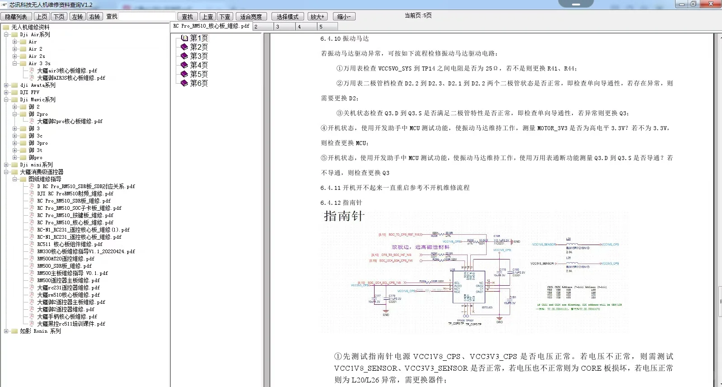Click PDF icon of DJI RC ProRM510射频_维修.pdf
722x387 pixels.
point(32,193)
